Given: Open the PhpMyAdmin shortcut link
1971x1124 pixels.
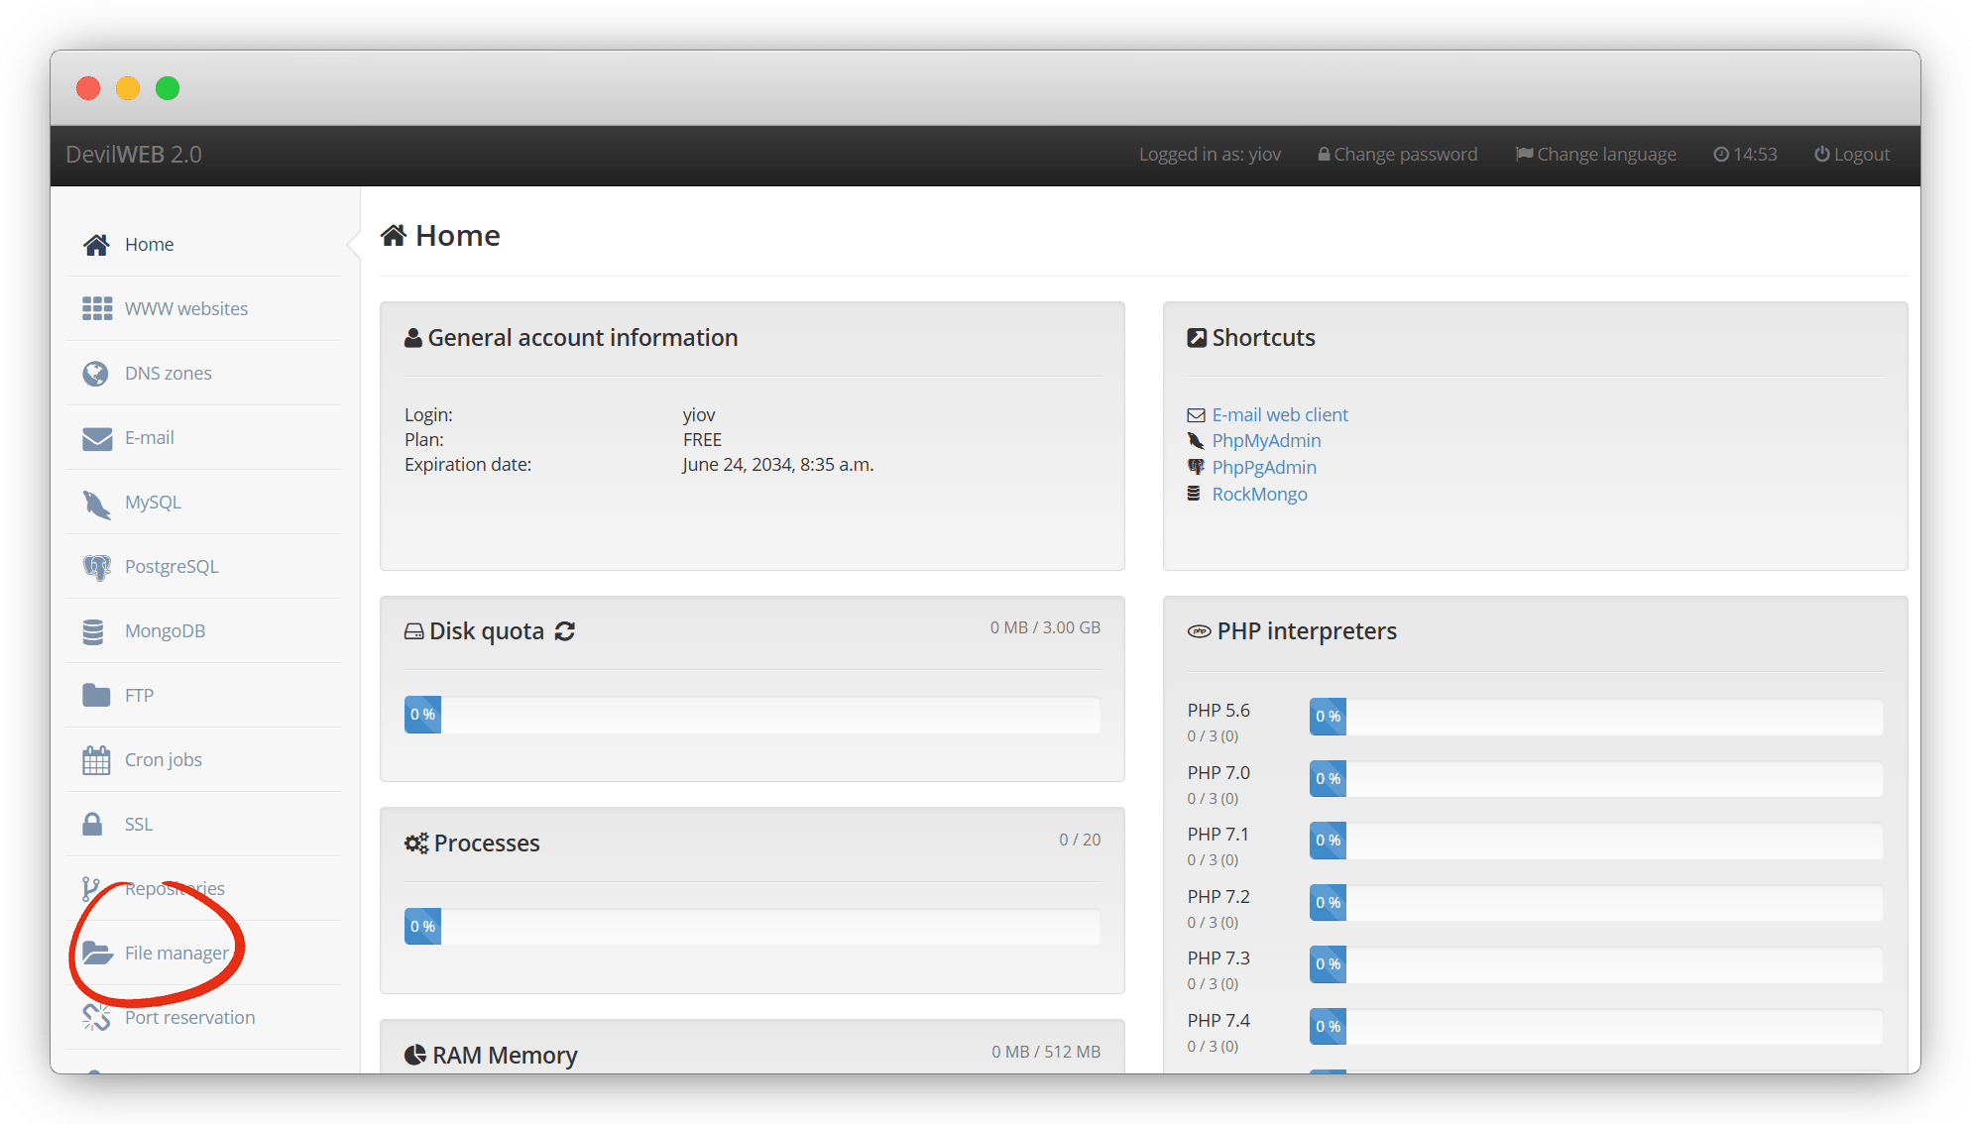Looking at the screenshot, I should (1266, 441).
